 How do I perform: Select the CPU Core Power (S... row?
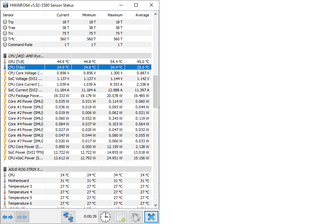pyautogui.click(x=76, y=147)
